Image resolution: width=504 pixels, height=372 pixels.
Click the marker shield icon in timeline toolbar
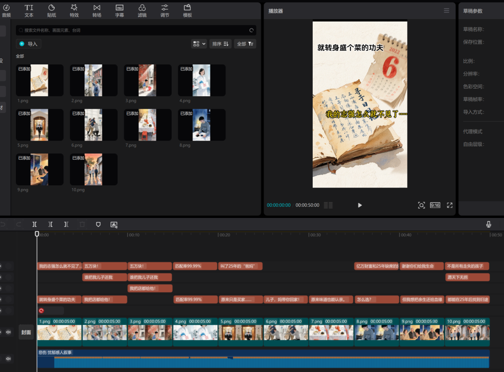click(98, 225)
